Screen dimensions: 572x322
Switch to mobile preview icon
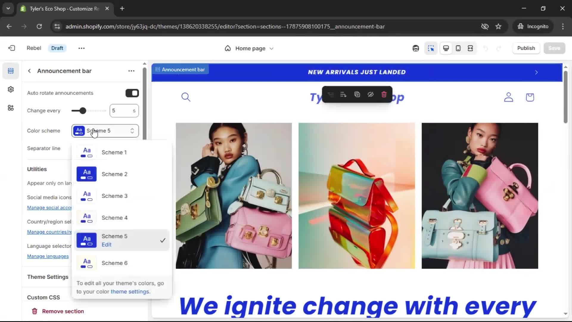point(458,48)
